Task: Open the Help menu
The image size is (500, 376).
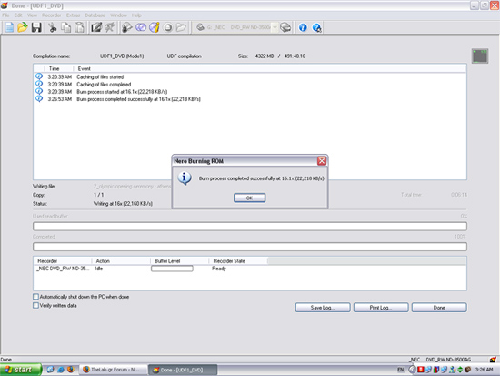Action: (x=136, y=15)
